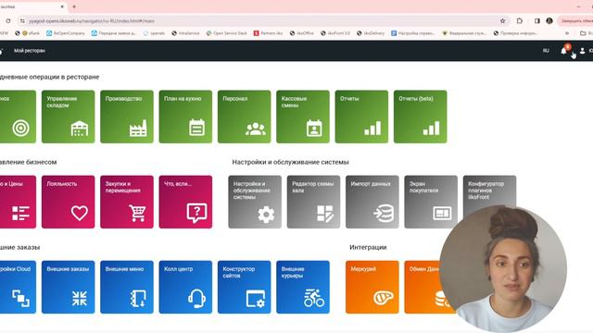593x333 pixels.
Task: Open the Конструктор сайтов tile
Action: [x=244, y=287]
